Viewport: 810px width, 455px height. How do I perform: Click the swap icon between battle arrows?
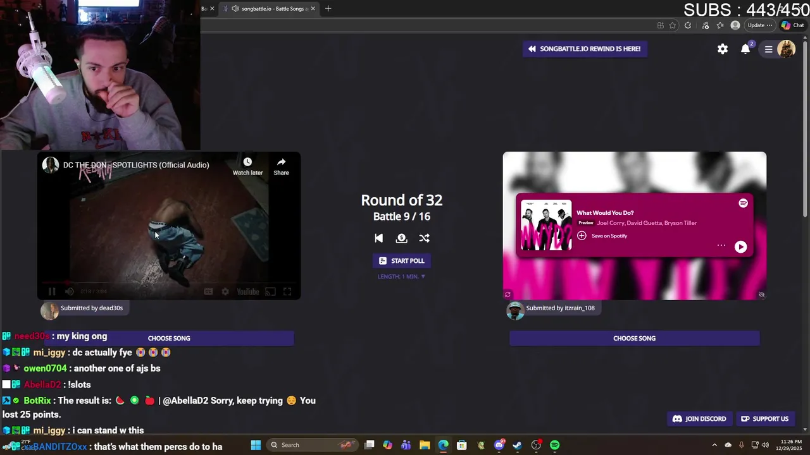click(x=401, y=238)
